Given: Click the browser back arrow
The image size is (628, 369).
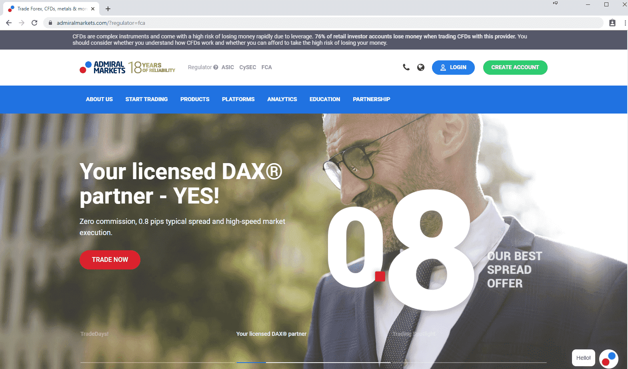Looking at the screenshot, I should click(x=9, y=23).
